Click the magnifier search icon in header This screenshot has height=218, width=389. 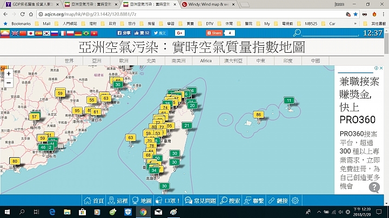(297, 33)
